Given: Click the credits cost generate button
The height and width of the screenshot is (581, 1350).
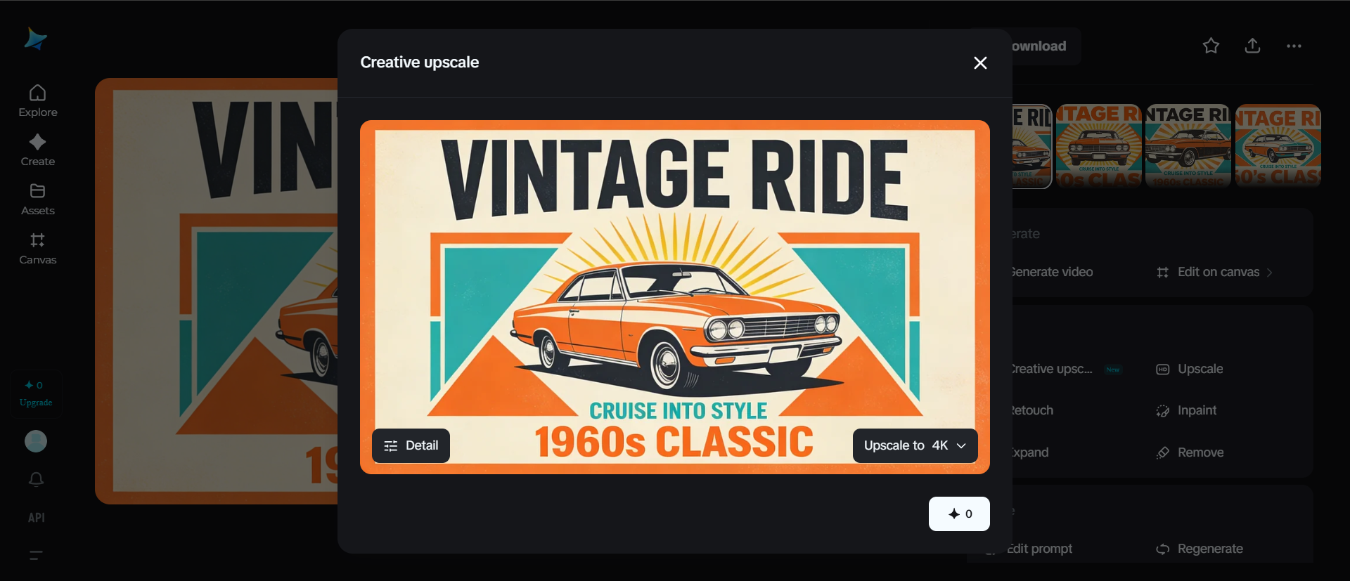Looking at the screenshot, I should [x=959, y=514].
